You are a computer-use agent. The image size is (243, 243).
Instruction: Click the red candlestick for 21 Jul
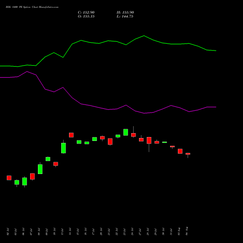tap(110, 141)
